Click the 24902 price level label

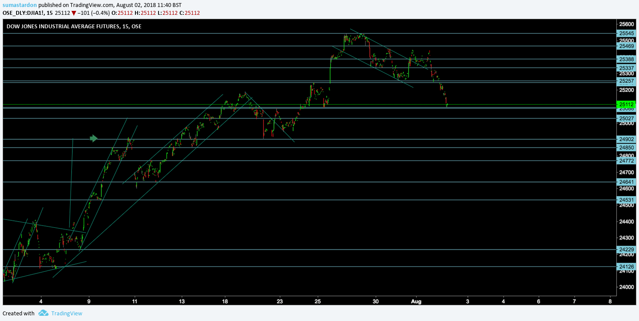626,139
